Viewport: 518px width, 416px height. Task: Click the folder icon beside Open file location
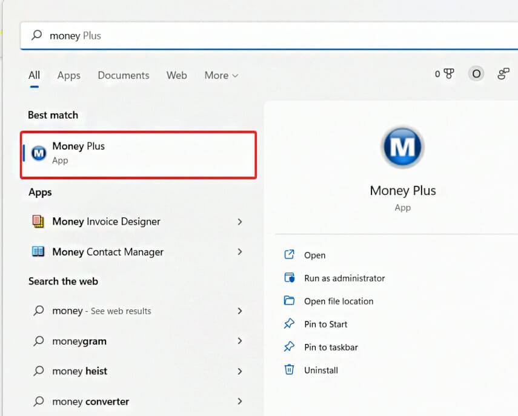(291, 301)
